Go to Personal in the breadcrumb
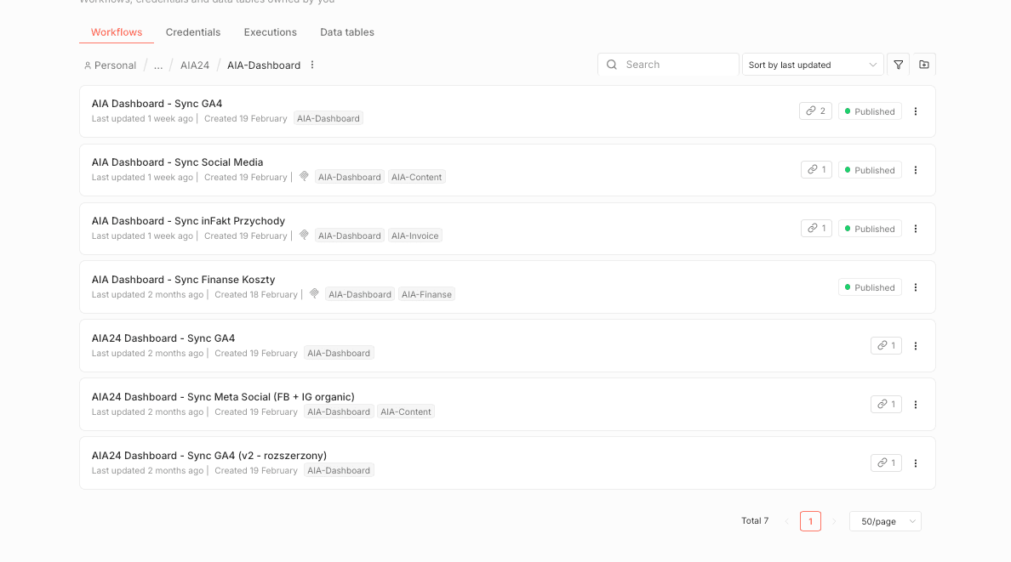The width and height of the screenshot is (1011, 562). point(115,65)
